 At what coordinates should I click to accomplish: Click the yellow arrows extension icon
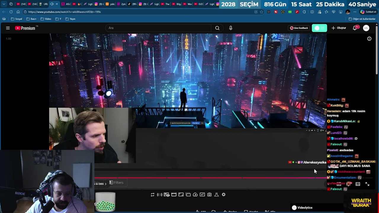283,12
